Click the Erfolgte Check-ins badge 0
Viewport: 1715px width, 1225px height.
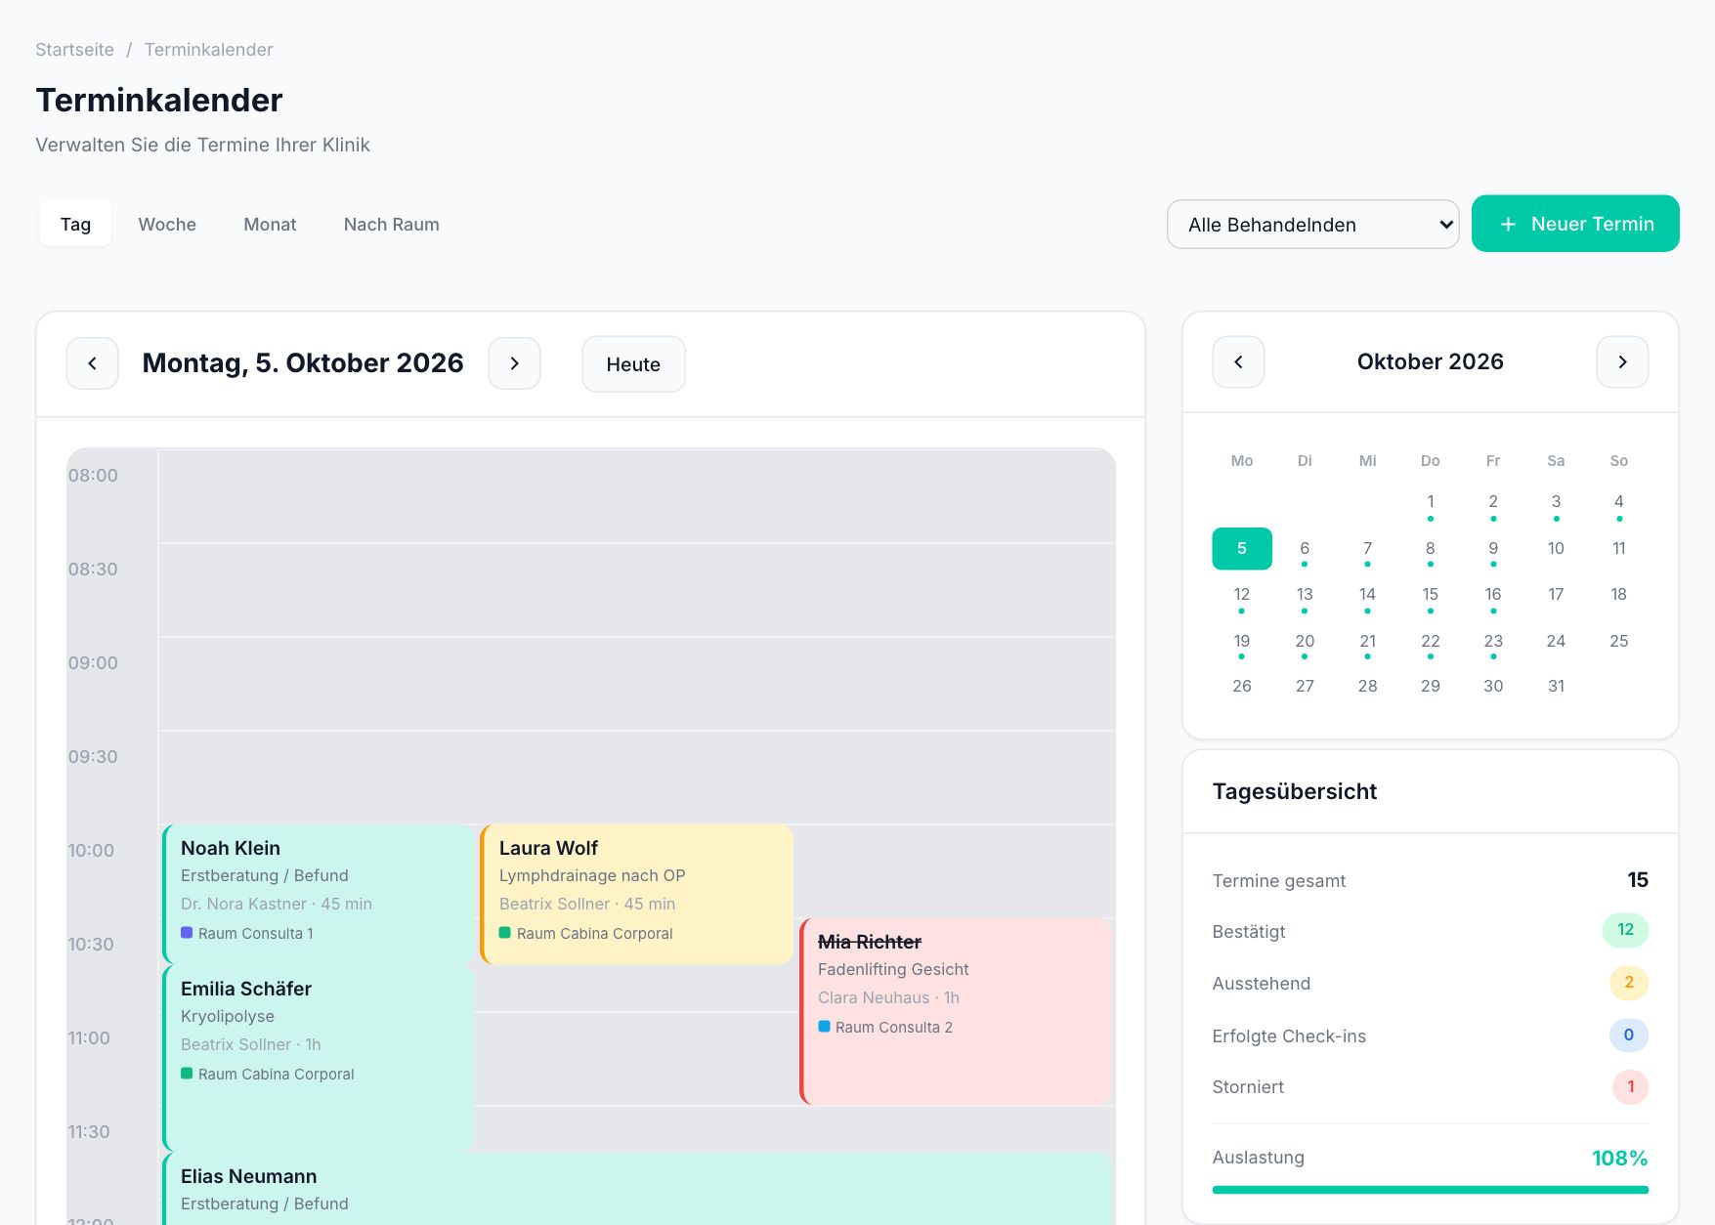pos(1629,1035)
